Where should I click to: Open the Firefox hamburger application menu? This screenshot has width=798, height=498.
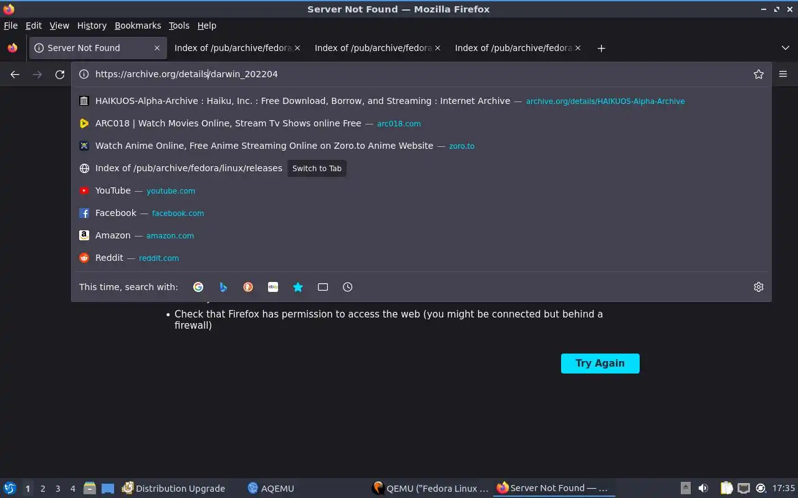(x=783, y=74)
